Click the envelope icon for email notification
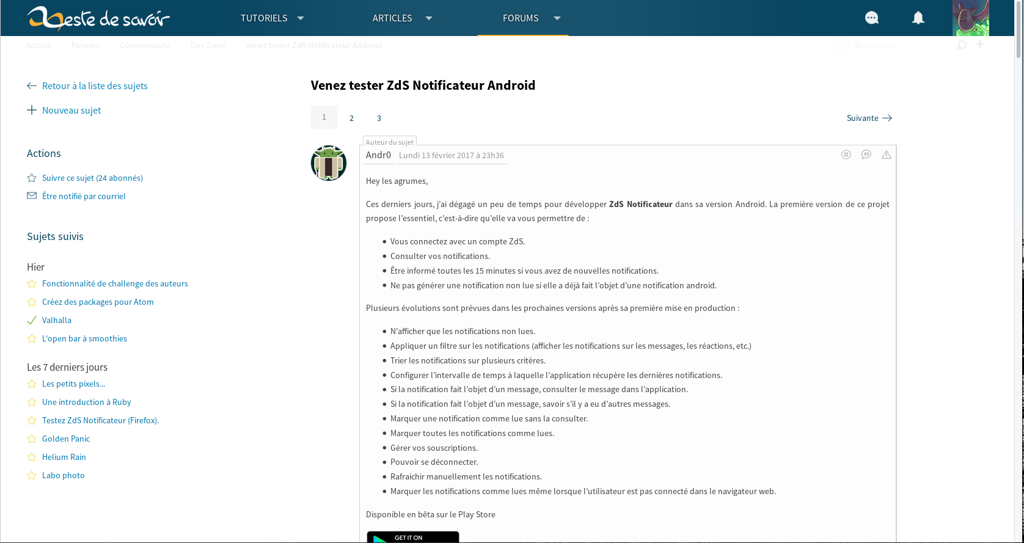The height and width of the screenshot is (543, 1024). [x=32, y=195]
